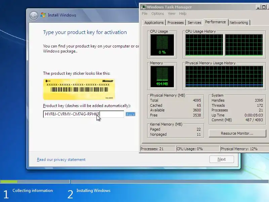Click the Physical Memory: 12% status bar entry
269x202 pixels.
tap(244, 149)
